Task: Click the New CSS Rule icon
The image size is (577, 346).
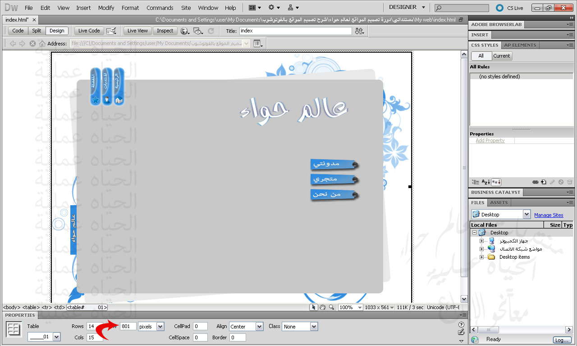Action: coord(544,182)
